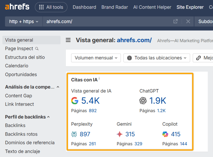Click the X to clear the URL field

(188, 21)
